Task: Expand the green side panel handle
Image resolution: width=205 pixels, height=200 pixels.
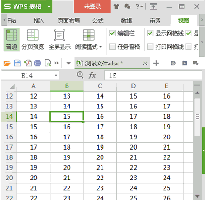Action: click(x=203, y=150)
